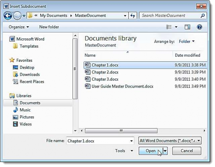Sort by Date modified column header
215x167 pixels.
point(187,55)
